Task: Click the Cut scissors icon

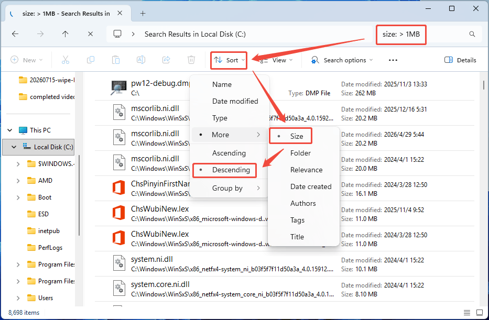Action: [x=66, y=60]
